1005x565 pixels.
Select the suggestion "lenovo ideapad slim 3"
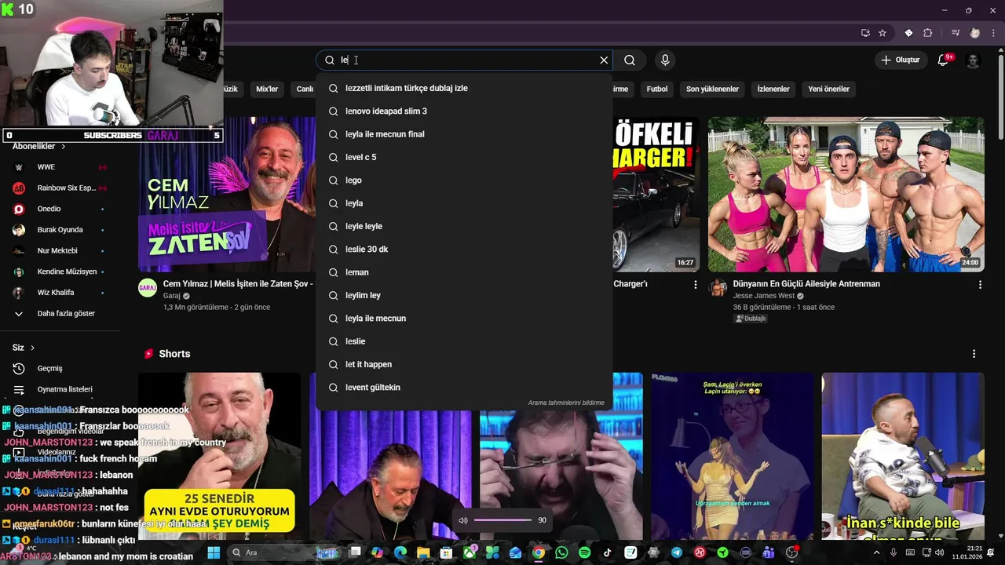(x=463, y=111)
